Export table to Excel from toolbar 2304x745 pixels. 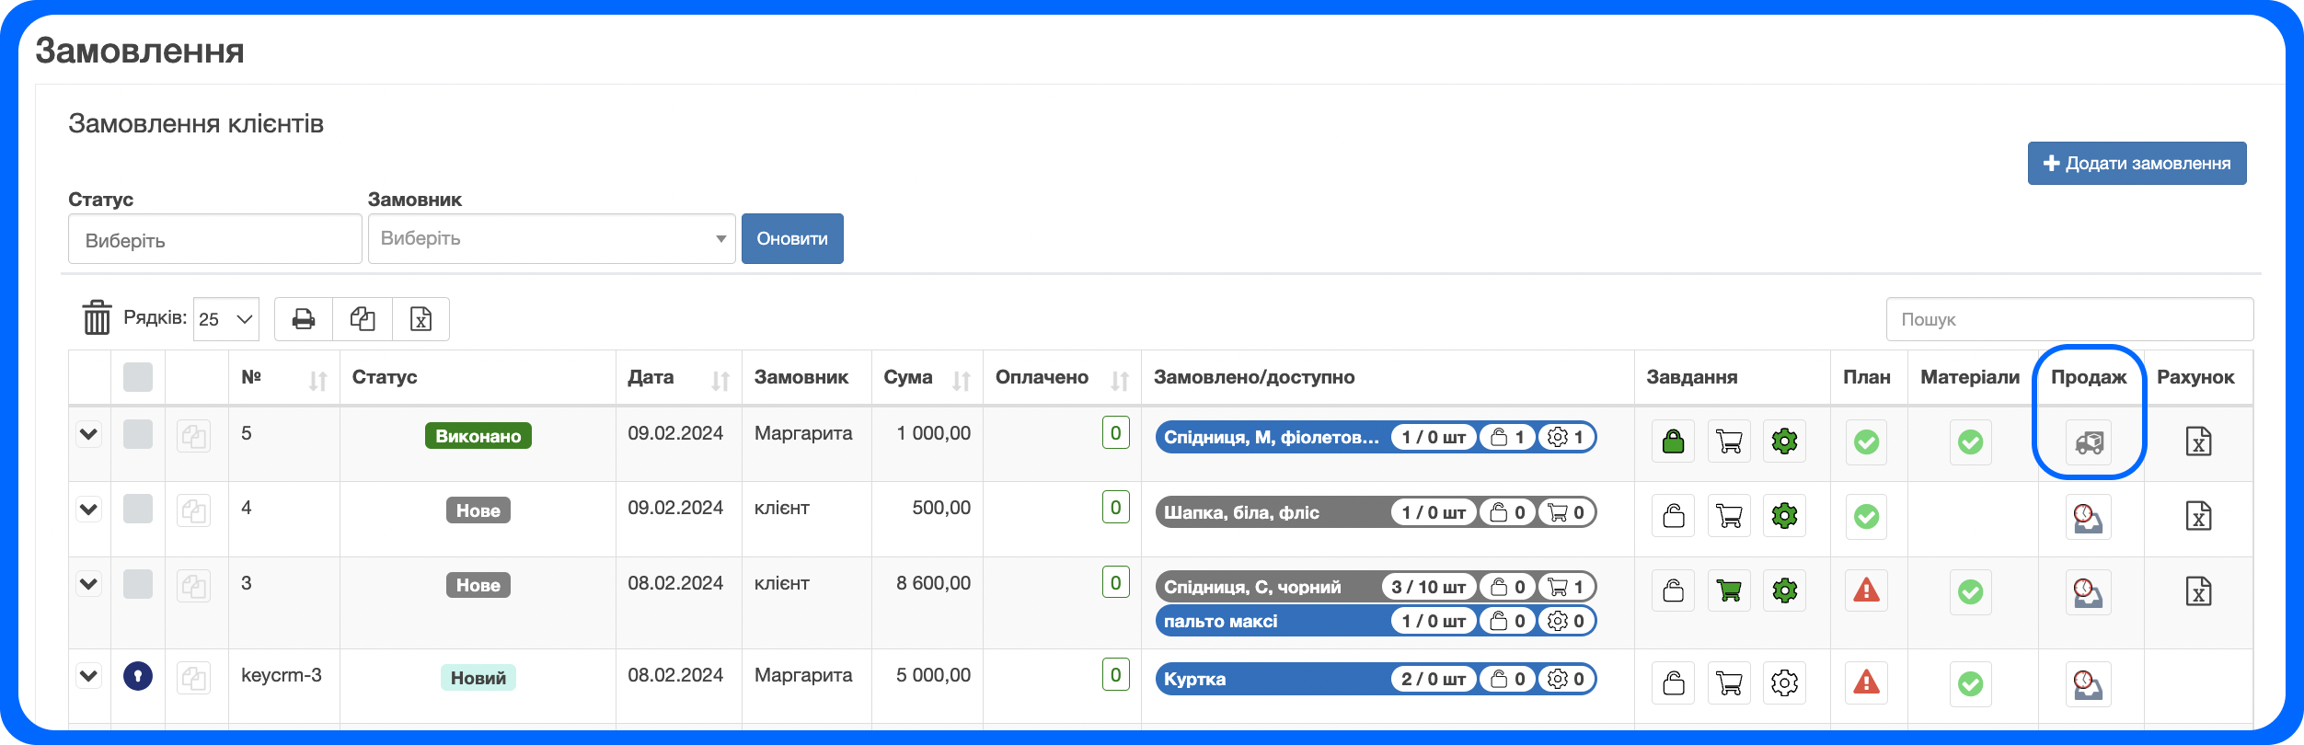(420, 319)
